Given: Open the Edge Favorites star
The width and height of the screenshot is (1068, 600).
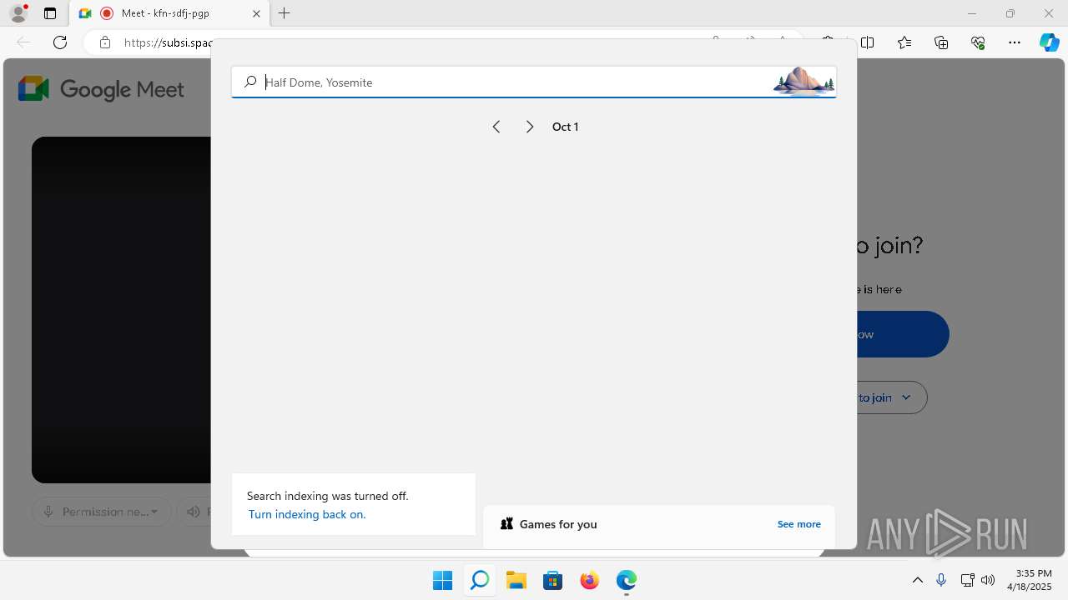Looking at the screenshot, I should coord(904,42).
